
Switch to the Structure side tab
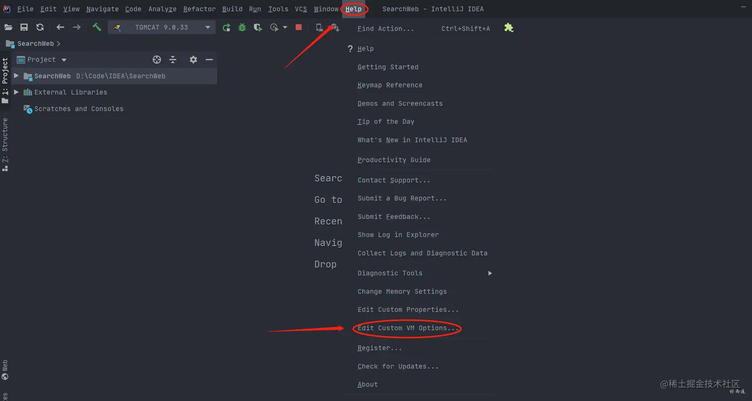pos(5,144)
